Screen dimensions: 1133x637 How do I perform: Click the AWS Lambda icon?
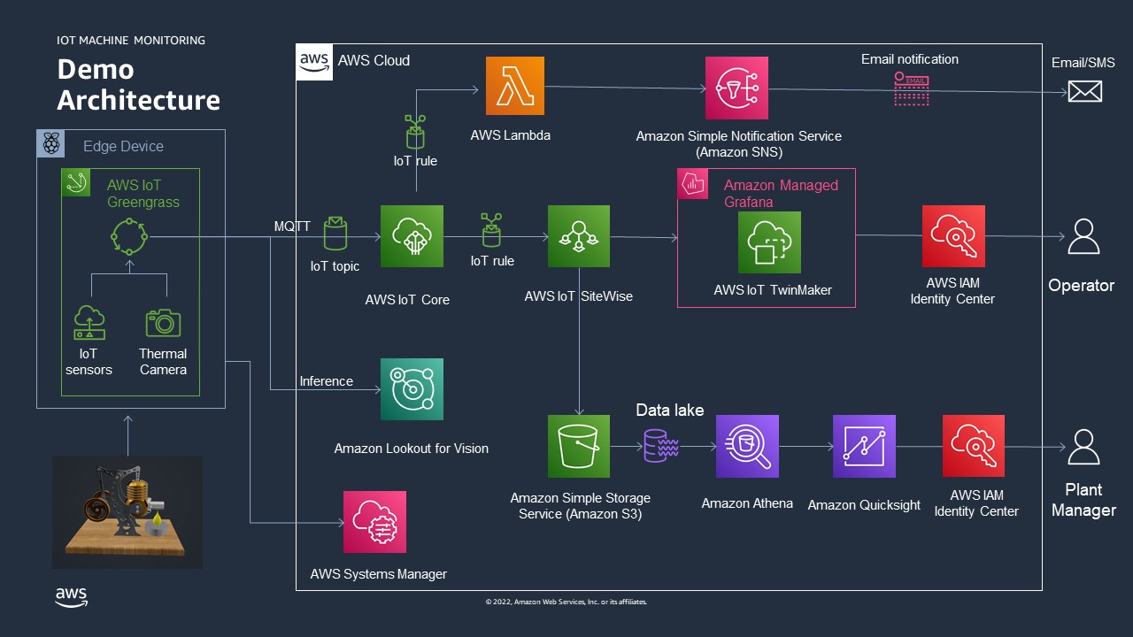[515, 86]
